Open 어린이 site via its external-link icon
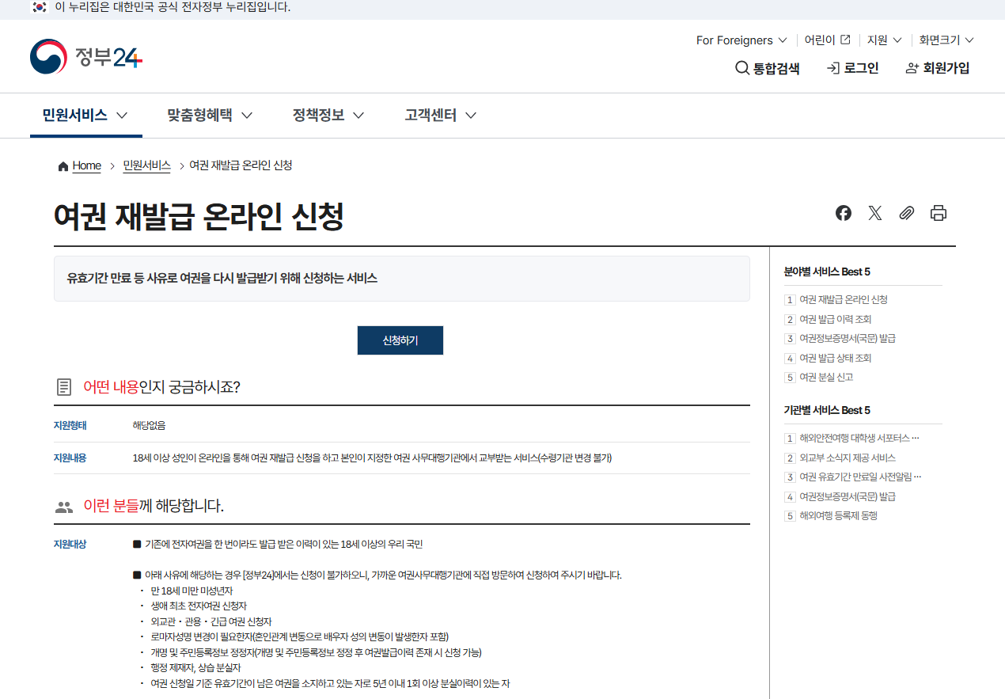This screenshot has height=699, width=1005. pos(844,39)
